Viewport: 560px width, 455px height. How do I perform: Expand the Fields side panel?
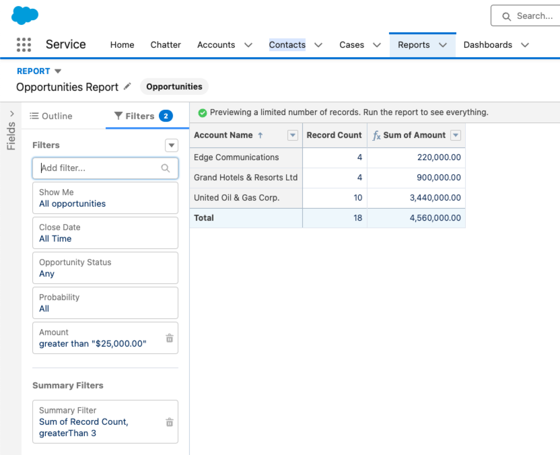pyautogui.click(x=11, y=114)
